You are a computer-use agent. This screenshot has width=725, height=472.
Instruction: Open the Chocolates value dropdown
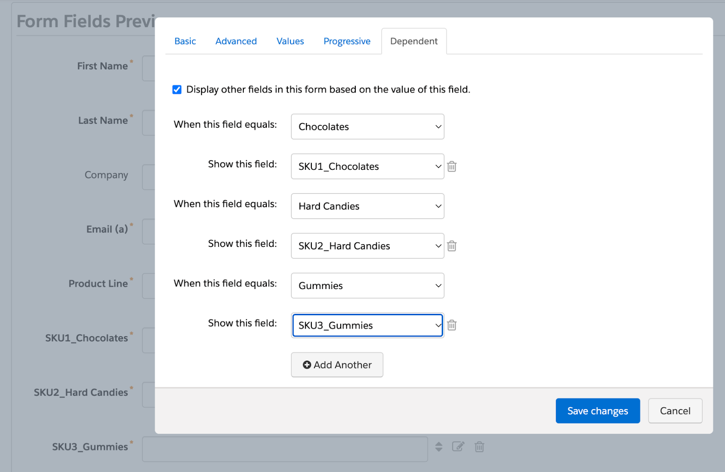pyautogui.click(x=367, y=127)
